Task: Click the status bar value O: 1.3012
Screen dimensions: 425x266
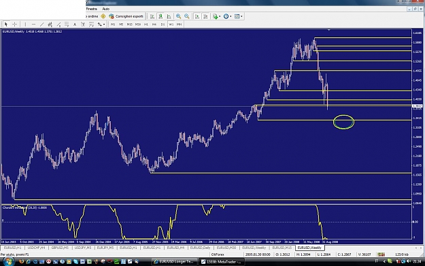Action: click(x=283, y=254)
